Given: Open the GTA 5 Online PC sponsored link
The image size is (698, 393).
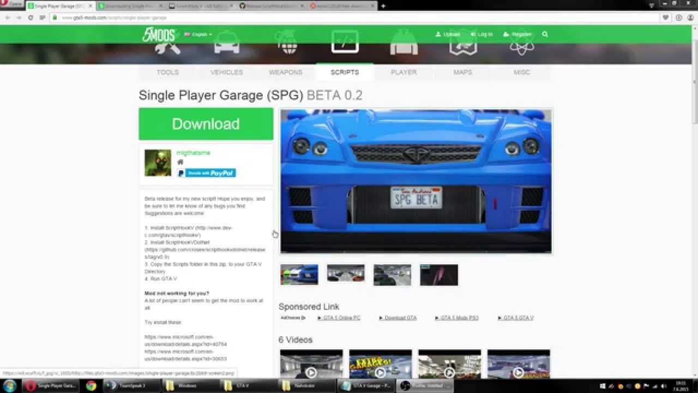Looking at the screenshot, I should pos(339,318).
